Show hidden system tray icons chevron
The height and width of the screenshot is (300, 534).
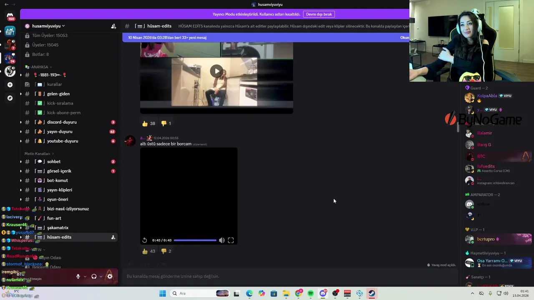click(472, 293)
